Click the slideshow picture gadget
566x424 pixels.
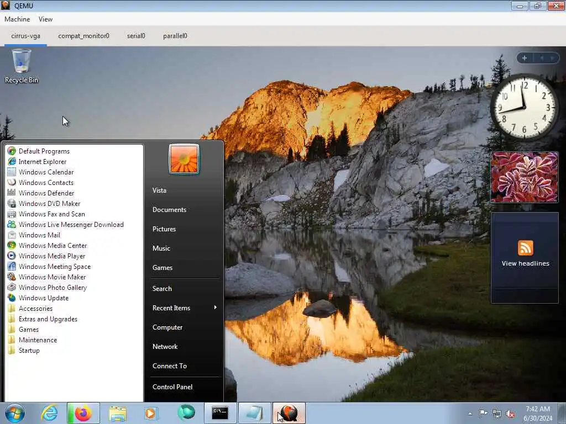[x=525, y=177]
